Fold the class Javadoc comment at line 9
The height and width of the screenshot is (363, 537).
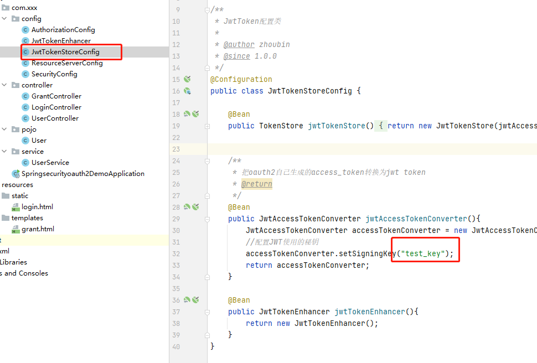207,10
